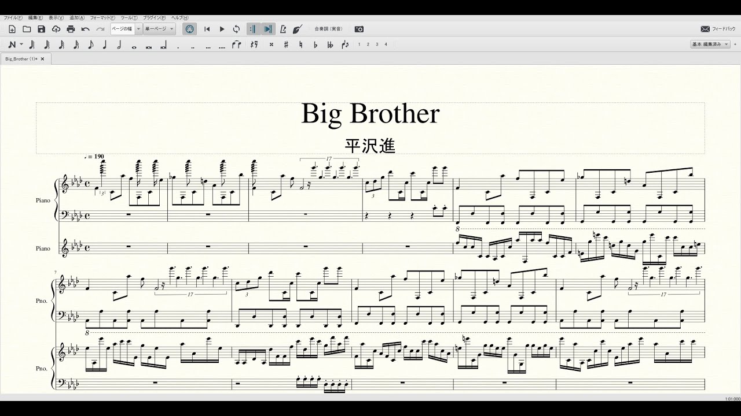Open the ツール menu
The image size is (741, 416).
[129, 18]
